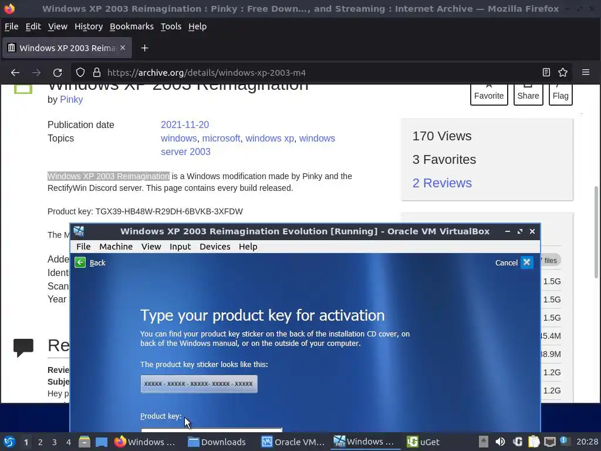Bookmark this page with the star icon
The image size is (601, 451).
tap(563, 72)
